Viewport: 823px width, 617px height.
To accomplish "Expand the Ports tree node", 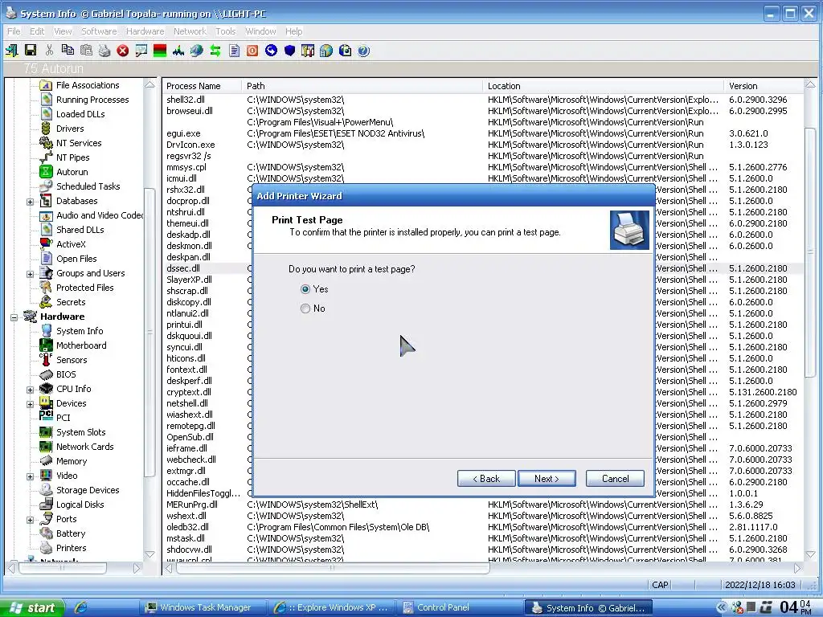I will pos(30,520).
